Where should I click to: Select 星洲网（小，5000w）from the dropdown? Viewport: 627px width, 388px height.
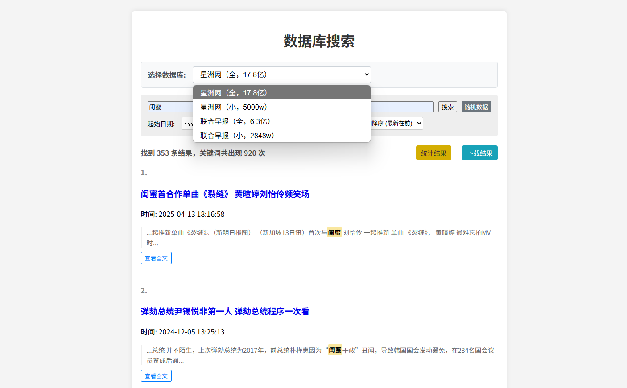[x=233, y=107]
